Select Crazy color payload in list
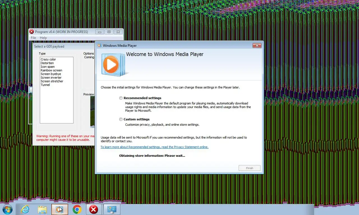359x215 pixels. click(x=48, y=59)
